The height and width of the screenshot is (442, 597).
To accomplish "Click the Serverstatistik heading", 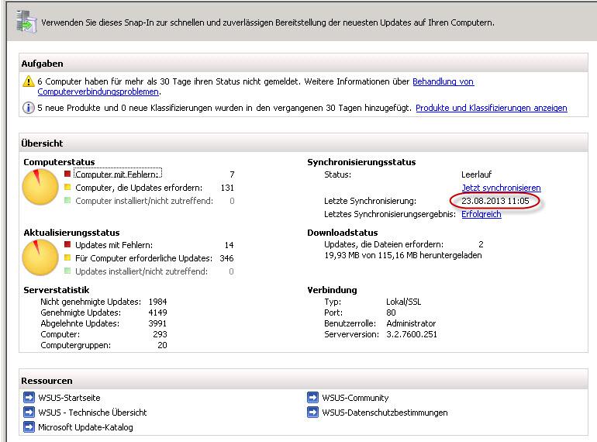I will tap(57, 290).
